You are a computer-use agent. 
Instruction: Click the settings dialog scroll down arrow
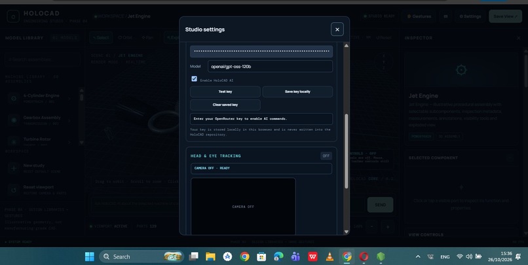pos(346,232)
